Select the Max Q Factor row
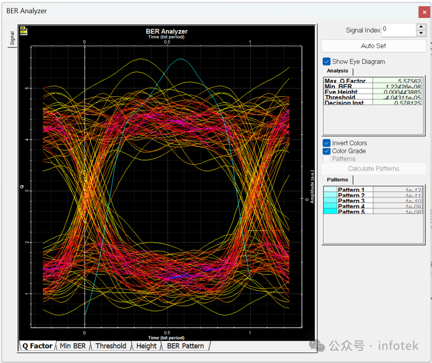432x363 pixels. [373, 81]
